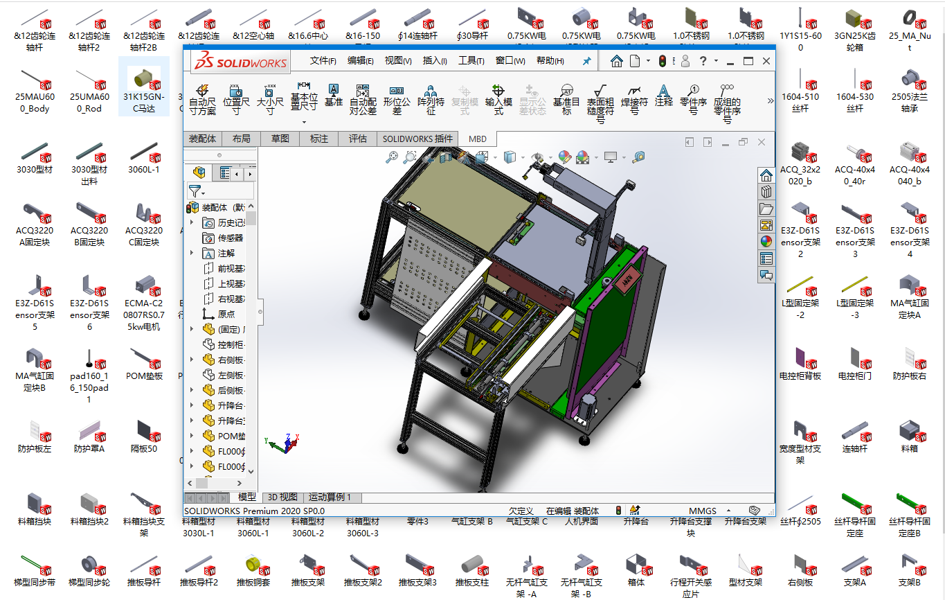Viewport: 945px width, 600px height.
Task: Expand more CommandManager tools chevron
Action: coord(771,100)
